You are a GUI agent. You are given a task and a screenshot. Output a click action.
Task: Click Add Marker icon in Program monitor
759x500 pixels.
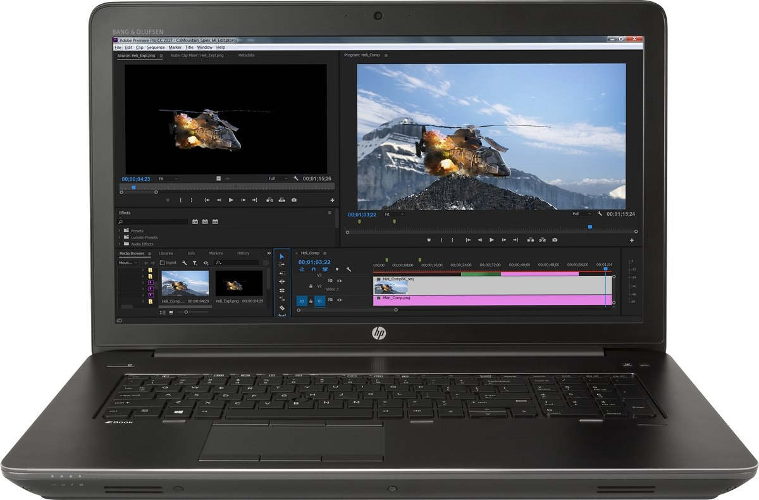pyautogui.click(x=428, y=240)
